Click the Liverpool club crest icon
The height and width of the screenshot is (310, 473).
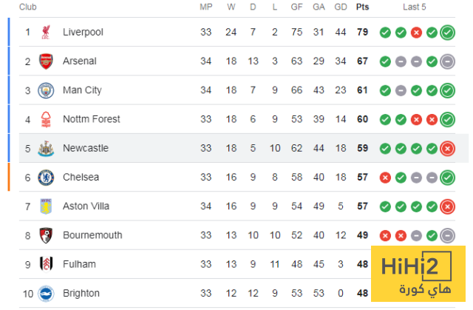click(x=47, y=33)
